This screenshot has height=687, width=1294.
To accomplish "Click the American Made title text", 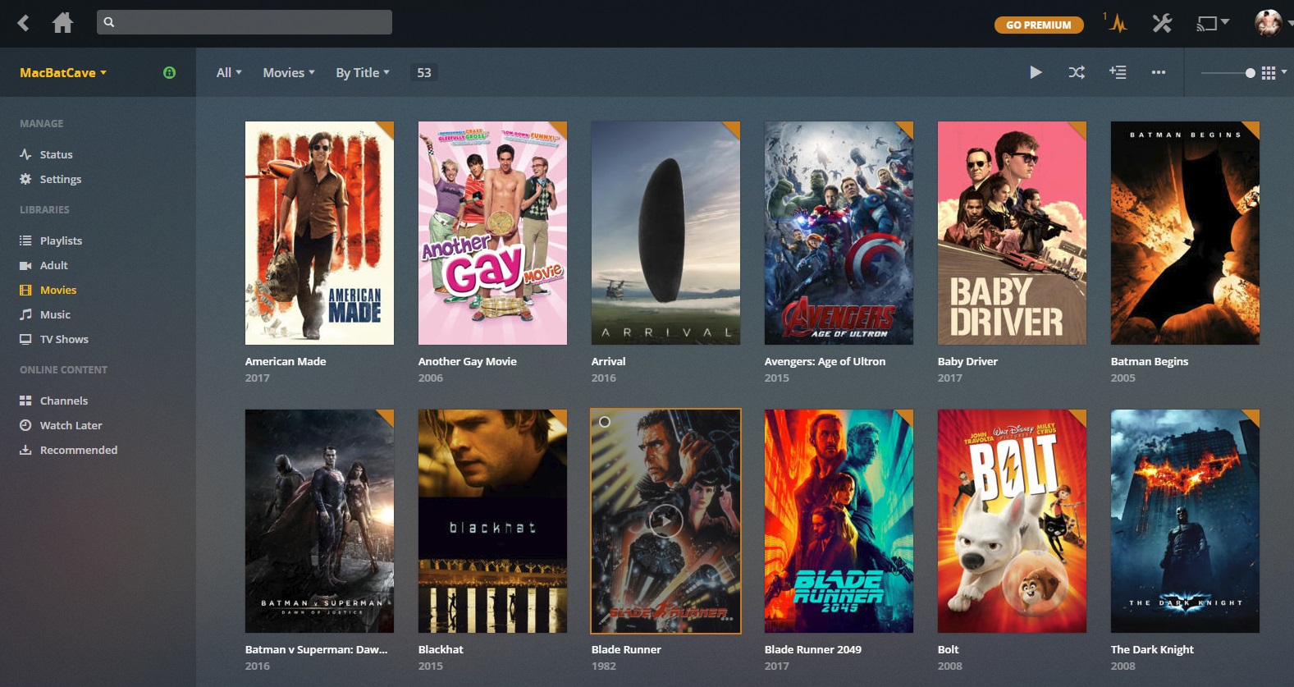I will [286, 361].
